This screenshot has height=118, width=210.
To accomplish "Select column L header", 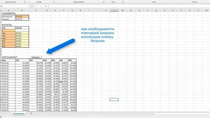I will point(114,10).
